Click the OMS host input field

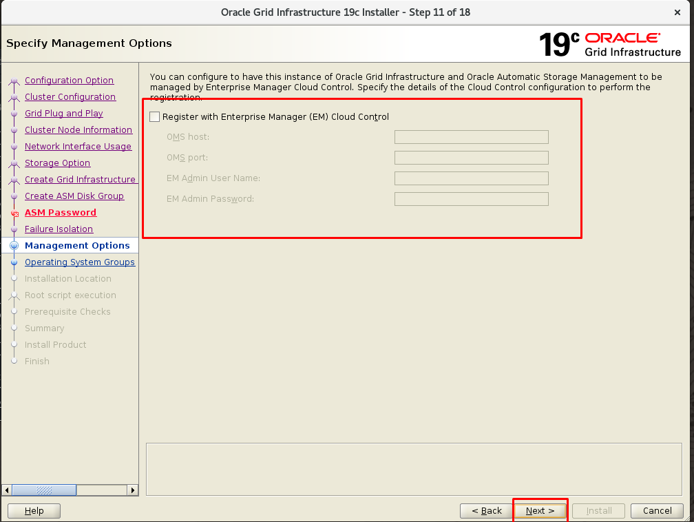[x=471, y=137]
